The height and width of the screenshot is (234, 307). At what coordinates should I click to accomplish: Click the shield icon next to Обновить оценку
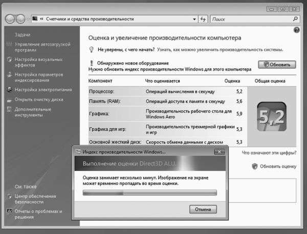254,166
